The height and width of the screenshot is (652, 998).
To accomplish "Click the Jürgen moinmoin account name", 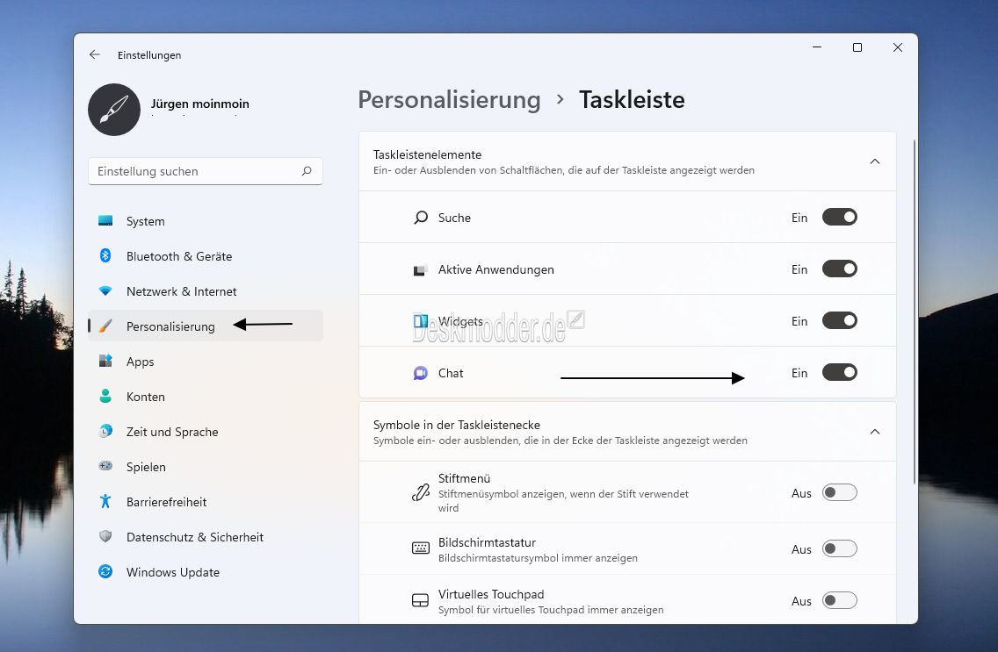I will (x=199, y=104).
